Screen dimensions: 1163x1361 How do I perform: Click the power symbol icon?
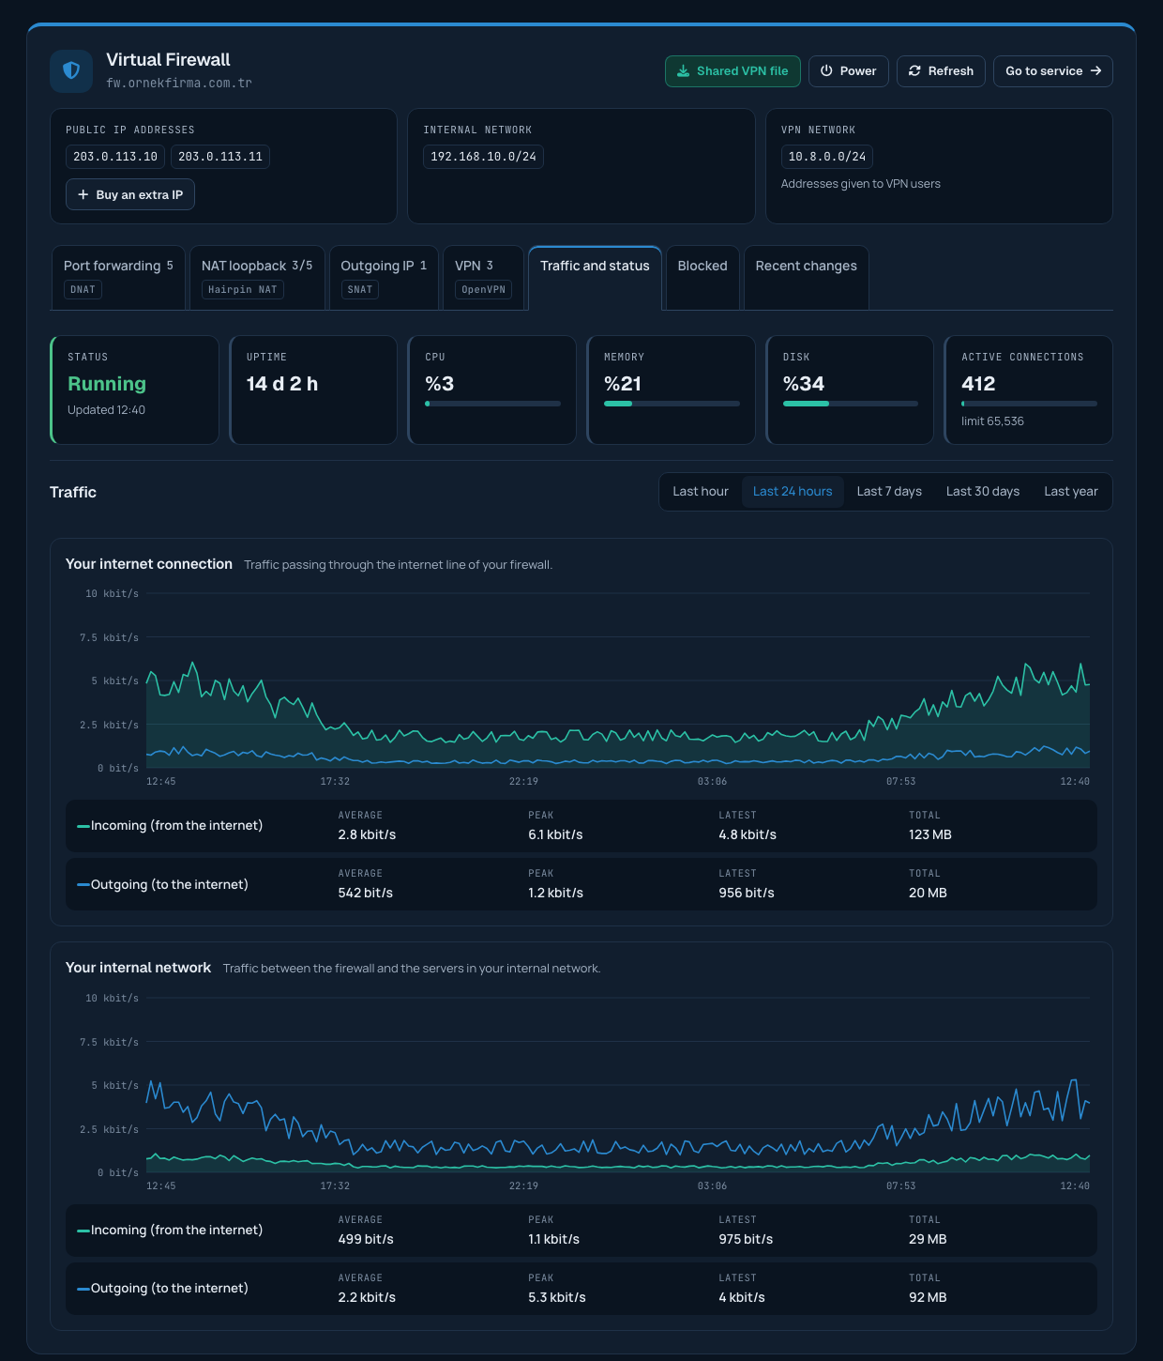(826, 71)
